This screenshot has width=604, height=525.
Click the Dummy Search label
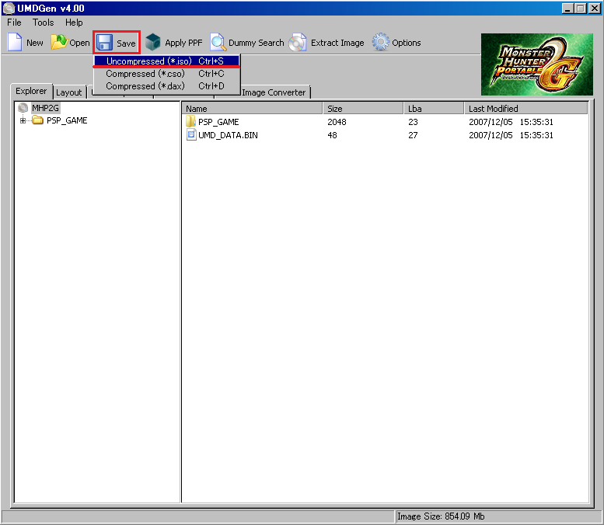tap(257, 43)
